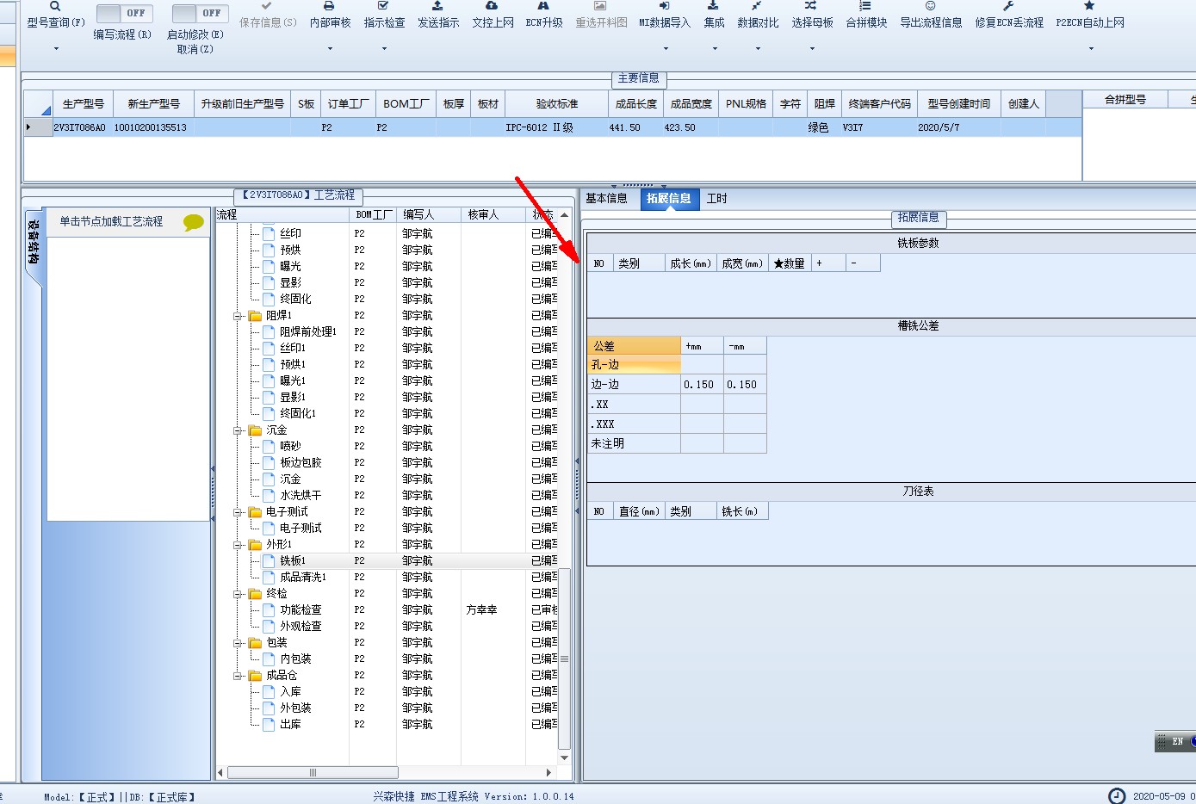
Task: Switch to the 拓展信息 tab
Action: pos(669,199)
